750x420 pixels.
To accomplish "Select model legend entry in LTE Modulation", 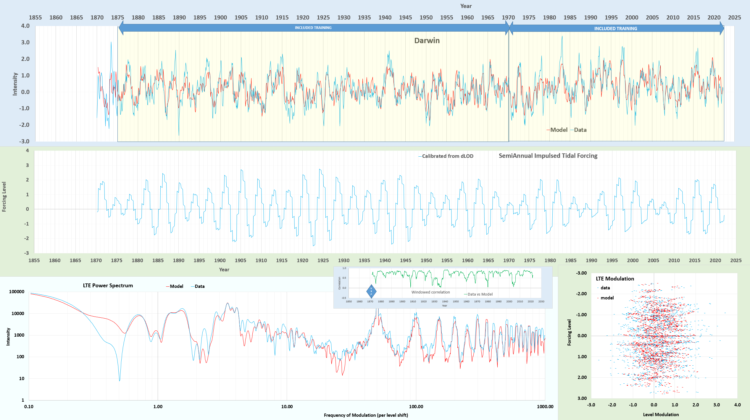I will (605, 298).
